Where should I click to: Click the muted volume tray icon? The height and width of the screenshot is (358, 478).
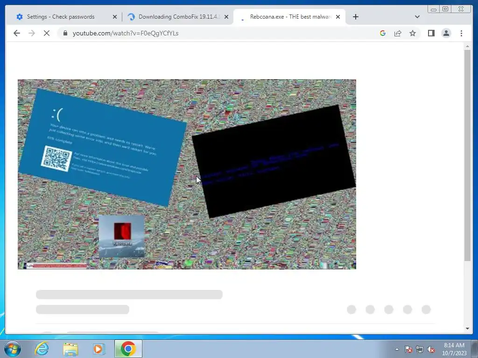[x=431, y=349]
